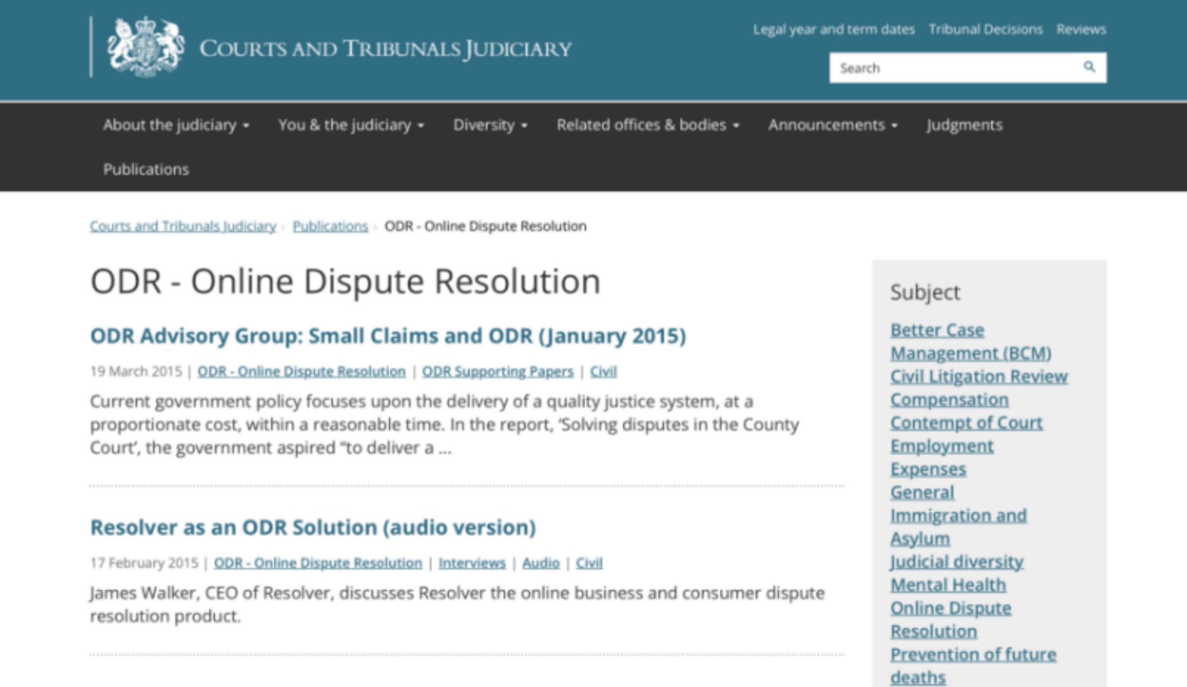Go to the Judgments menu item
The image size is (1187, 687).
pos(964,125)
